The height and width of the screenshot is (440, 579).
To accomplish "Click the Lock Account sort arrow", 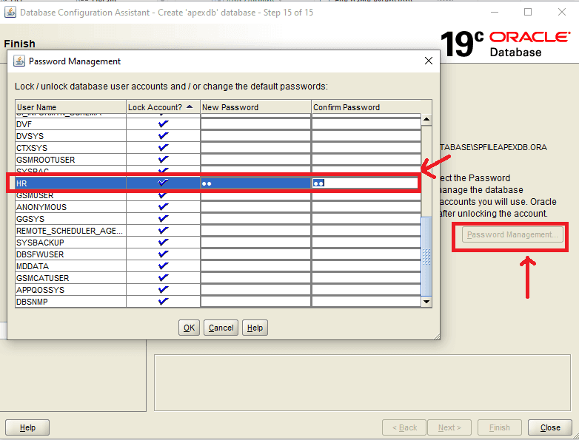I will [190, 107].
